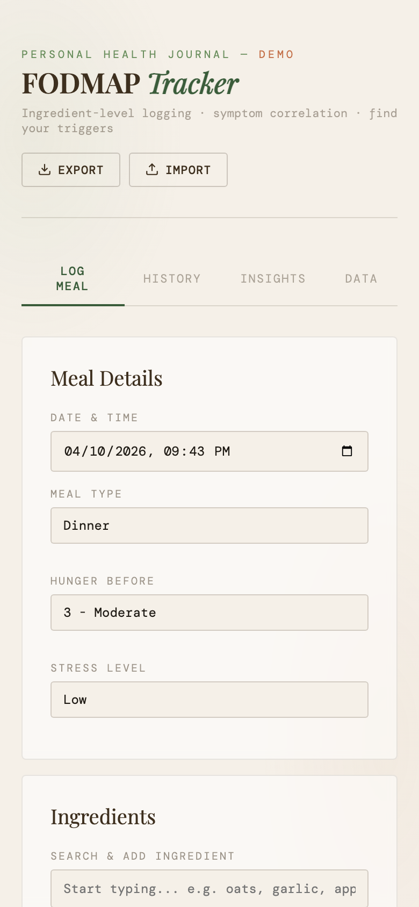Viewport: 419px width, 907px height.
Task: Open the Meal Type dropdown showing Dinner
Action: pyautogui.click(x=209, y=526)
